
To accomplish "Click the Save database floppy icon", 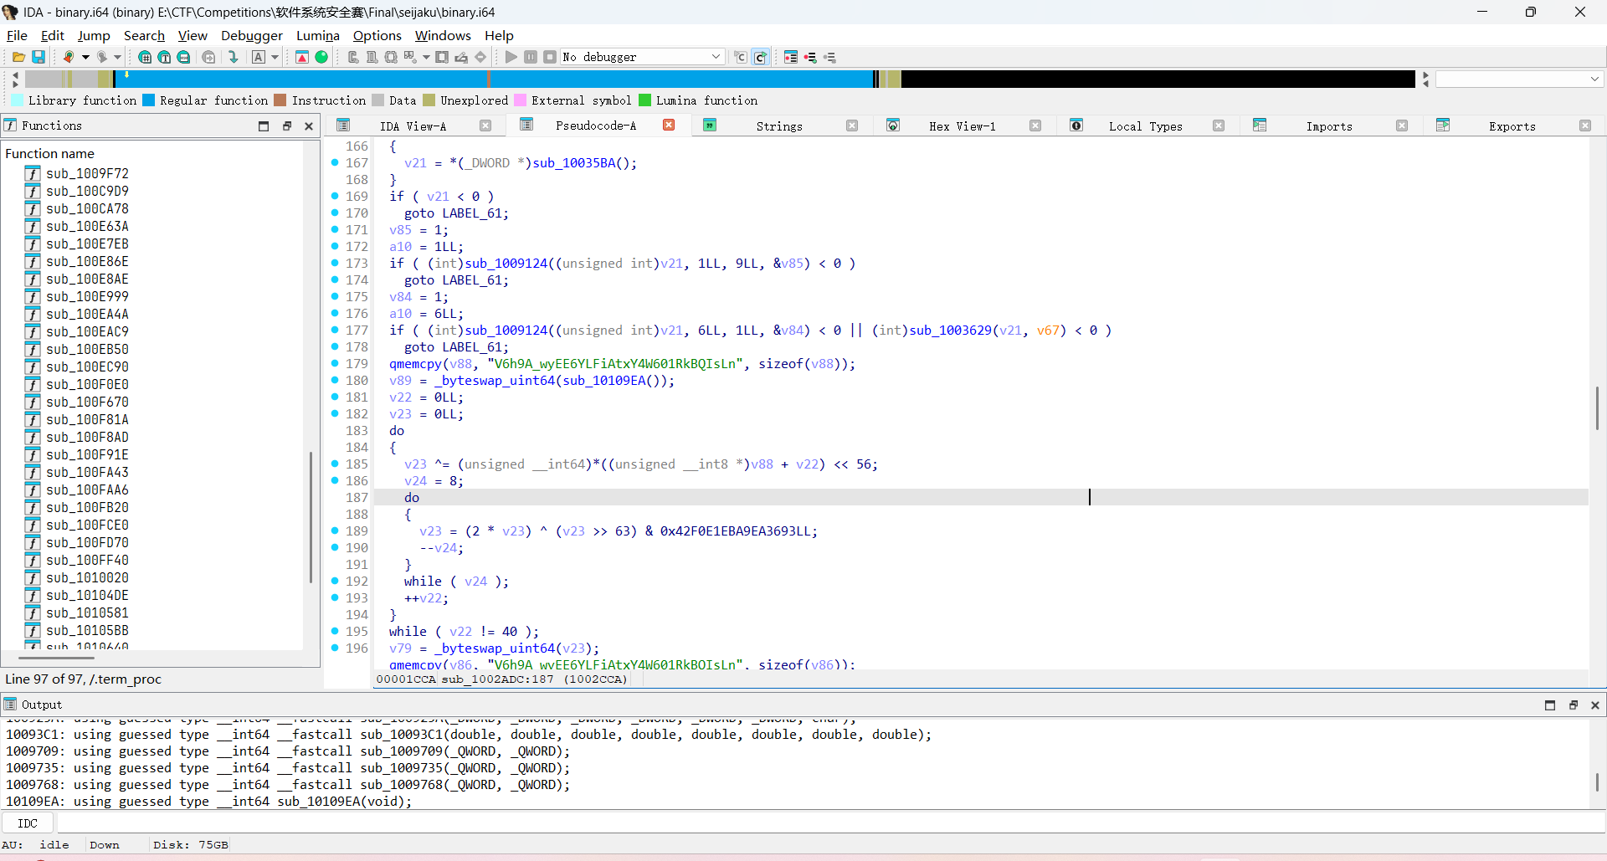I will 39,57.
